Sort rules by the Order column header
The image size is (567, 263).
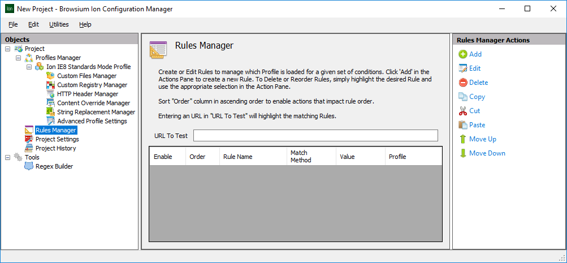click(x=198, y=157)
